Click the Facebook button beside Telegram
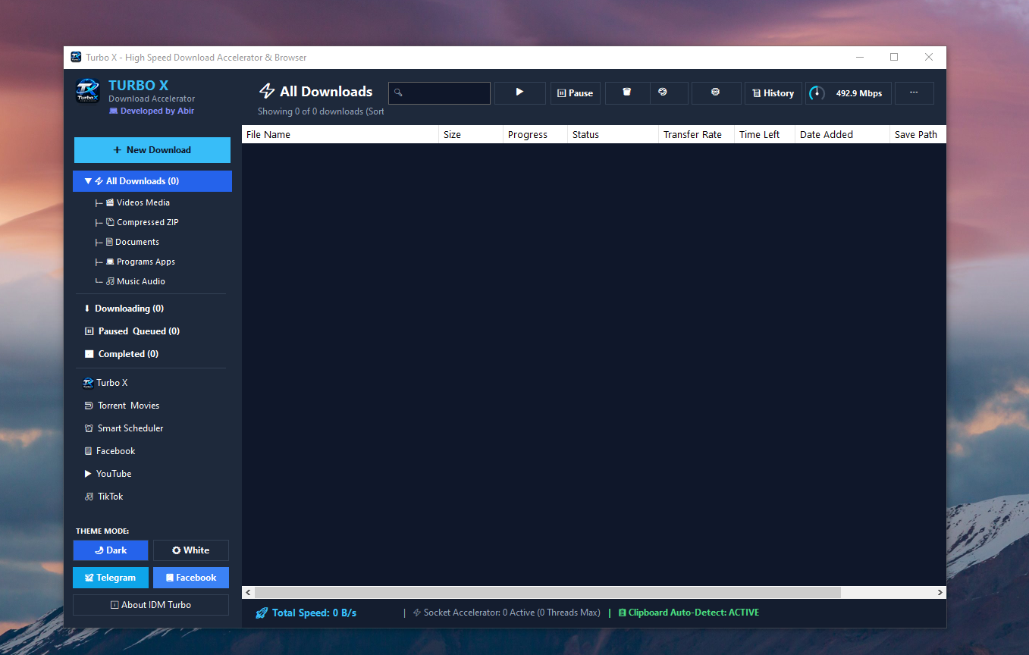1029x655 pixels. [191, 578]
